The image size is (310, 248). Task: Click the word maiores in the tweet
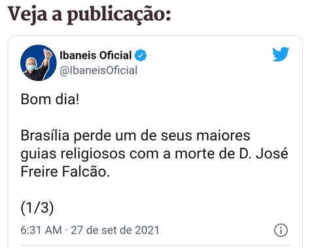223,135
